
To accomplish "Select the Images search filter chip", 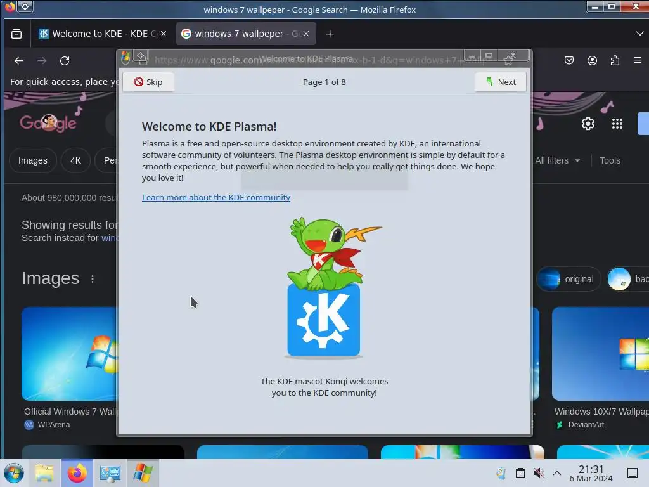I will [33, 160].
